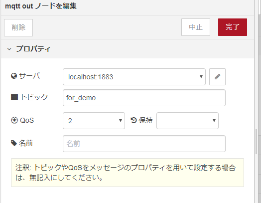Click the pencil edit server icon
This screenshot has height=203, width=261.
pyautogui.click(x=217, y=77)
